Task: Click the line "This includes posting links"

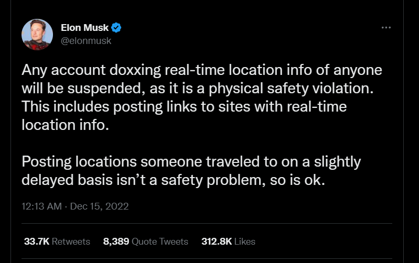Action: [x=184, y=107]
